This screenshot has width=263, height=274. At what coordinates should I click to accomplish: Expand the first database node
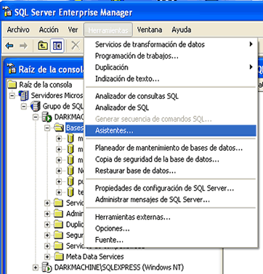[x=59, y=138]
